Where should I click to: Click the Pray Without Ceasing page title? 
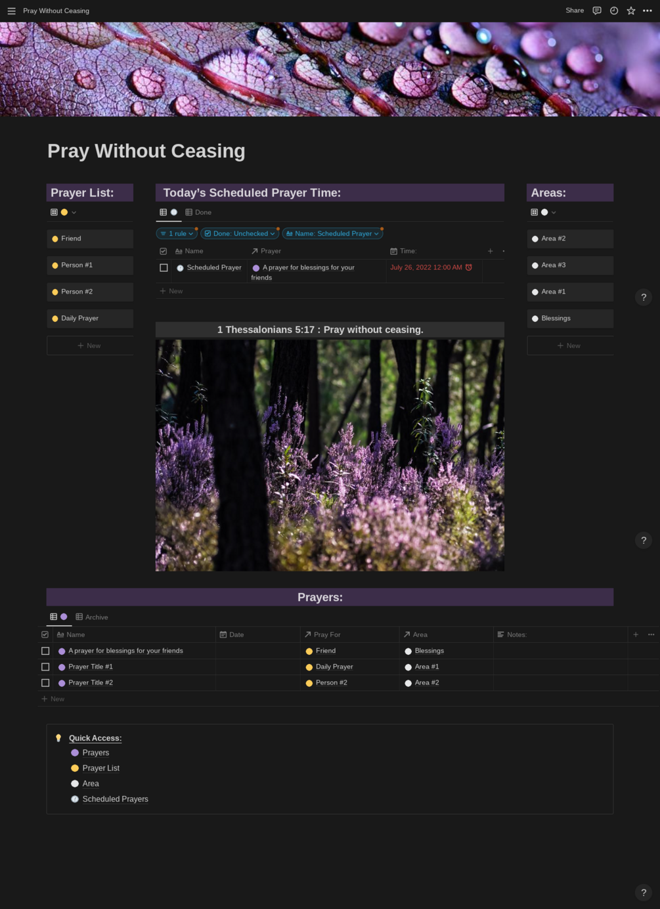point(146,151)
